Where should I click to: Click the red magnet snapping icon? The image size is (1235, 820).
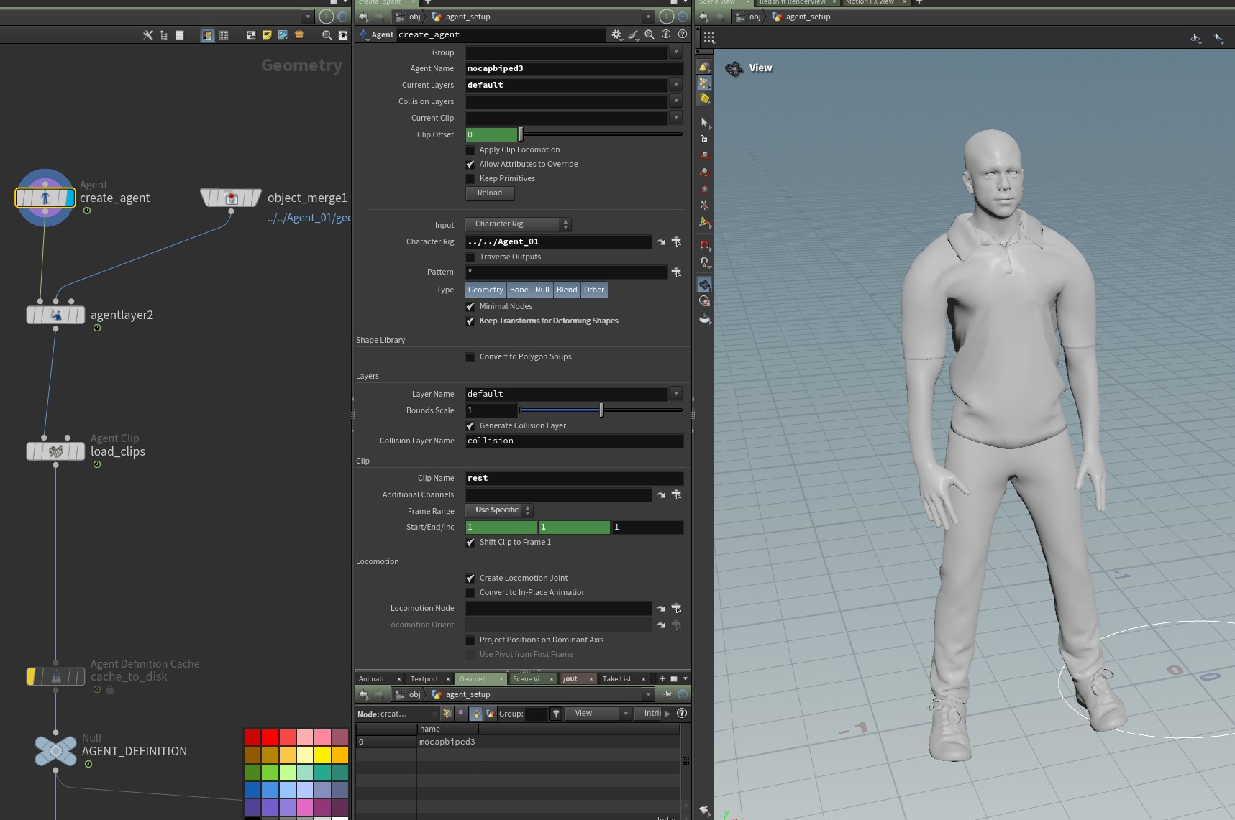[705, 245]
